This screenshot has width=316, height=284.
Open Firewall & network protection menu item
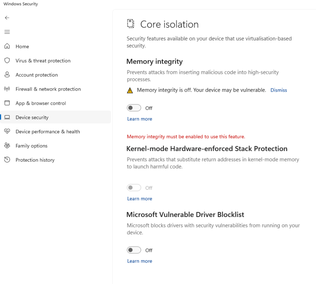click(48, 89)
